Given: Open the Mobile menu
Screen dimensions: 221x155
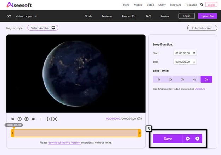Looking at the screenshot, I should tap(138, 5).
